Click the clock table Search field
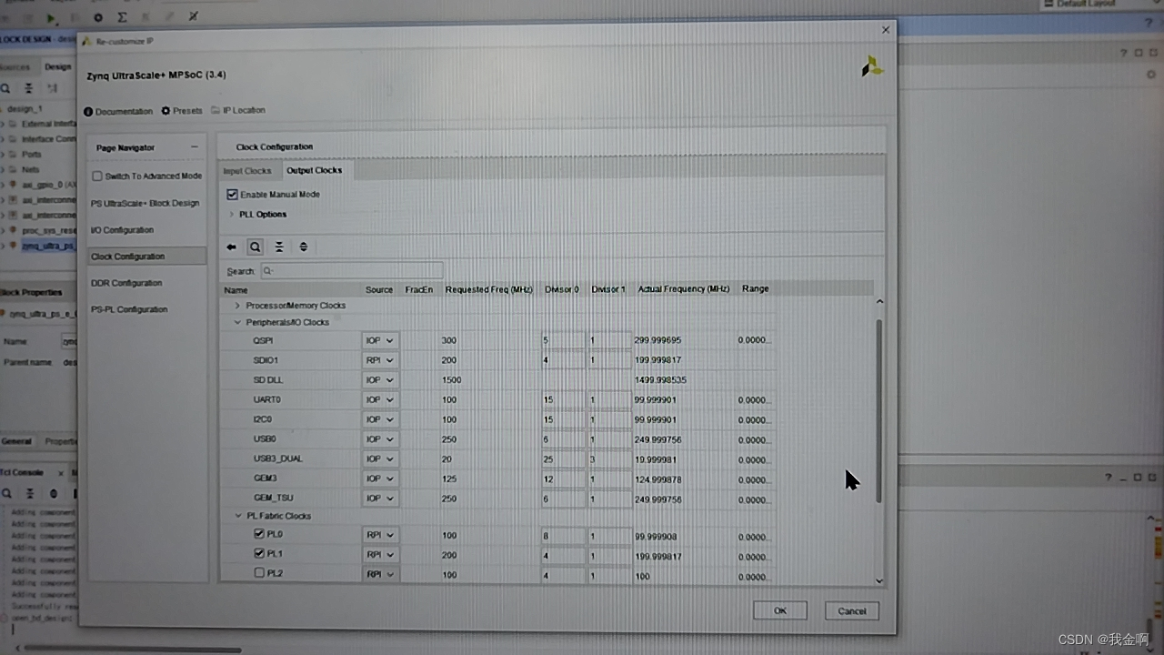This screenshot has width=1164, height=655. pyautogui.click(x=352, y=271)
